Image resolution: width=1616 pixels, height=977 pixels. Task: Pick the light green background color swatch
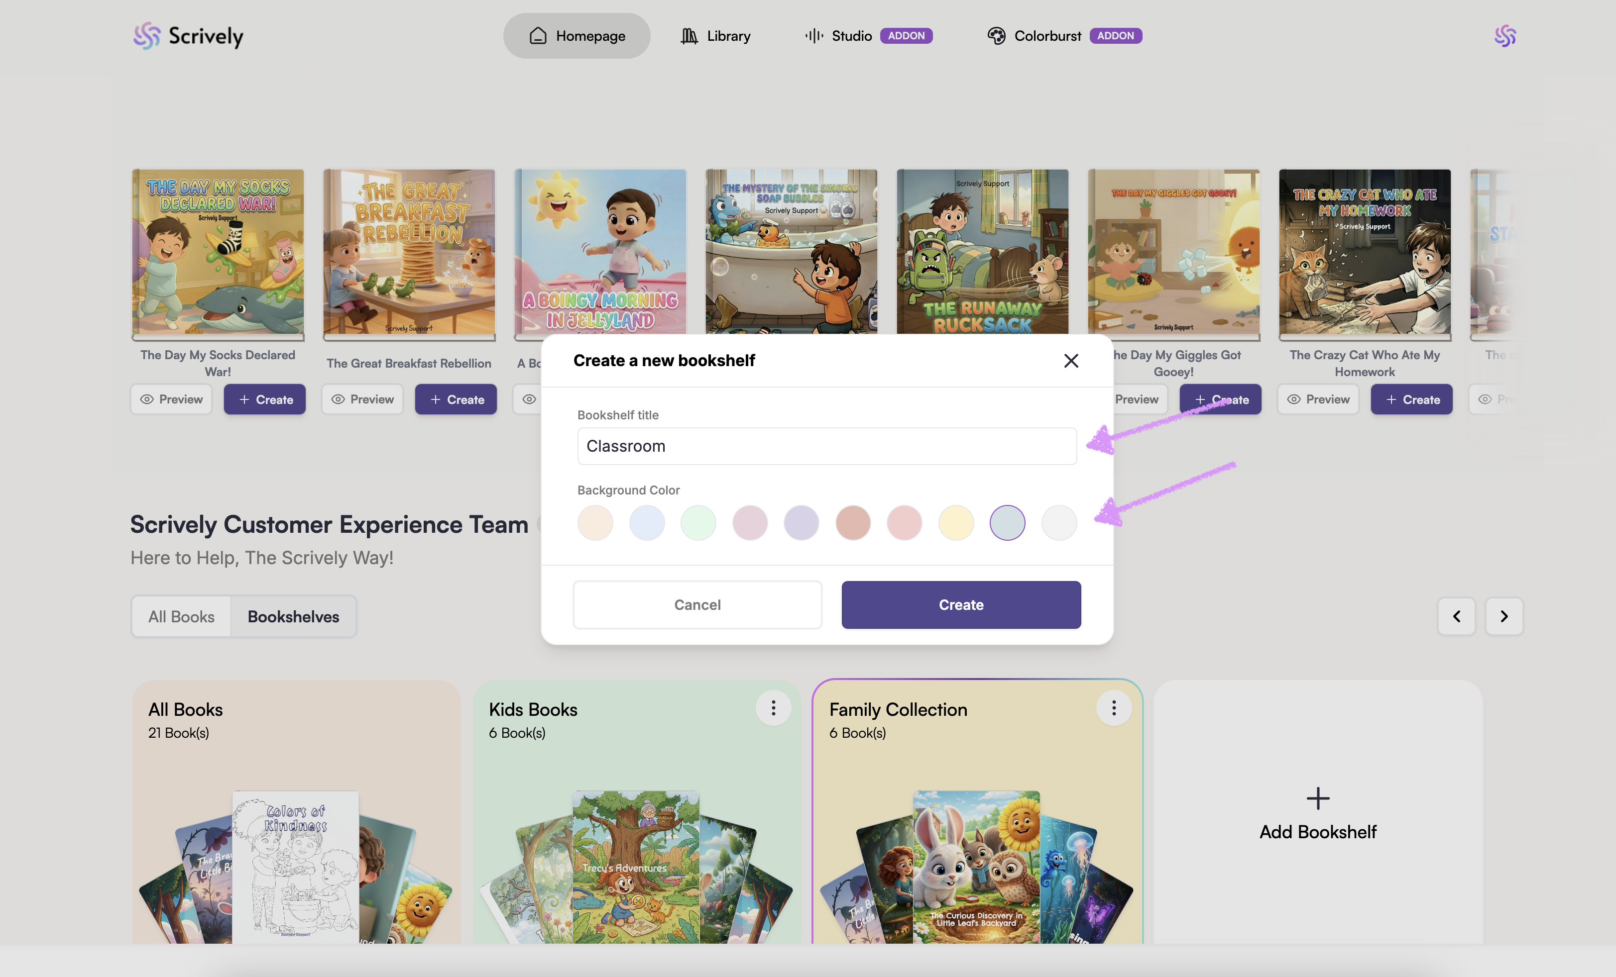(698, 523)
